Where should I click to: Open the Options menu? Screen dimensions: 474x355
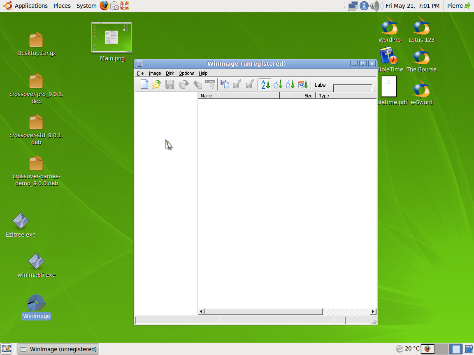click(x=186, y=73)
